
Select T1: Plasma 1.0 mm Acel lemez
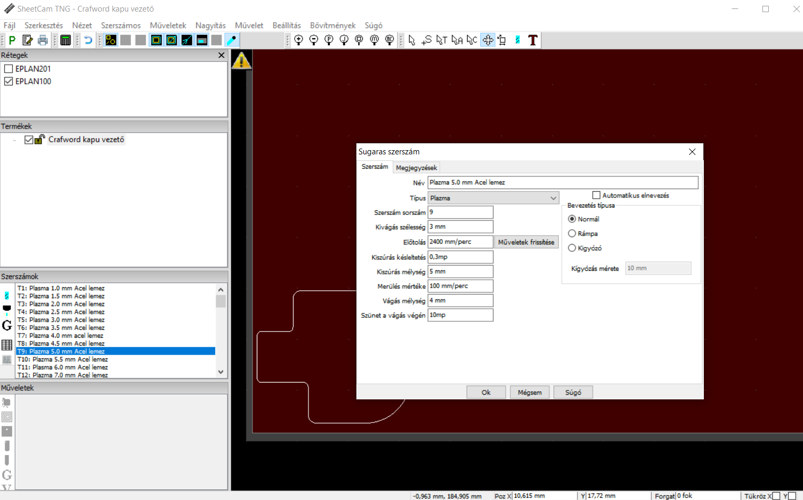pos(115,288)
